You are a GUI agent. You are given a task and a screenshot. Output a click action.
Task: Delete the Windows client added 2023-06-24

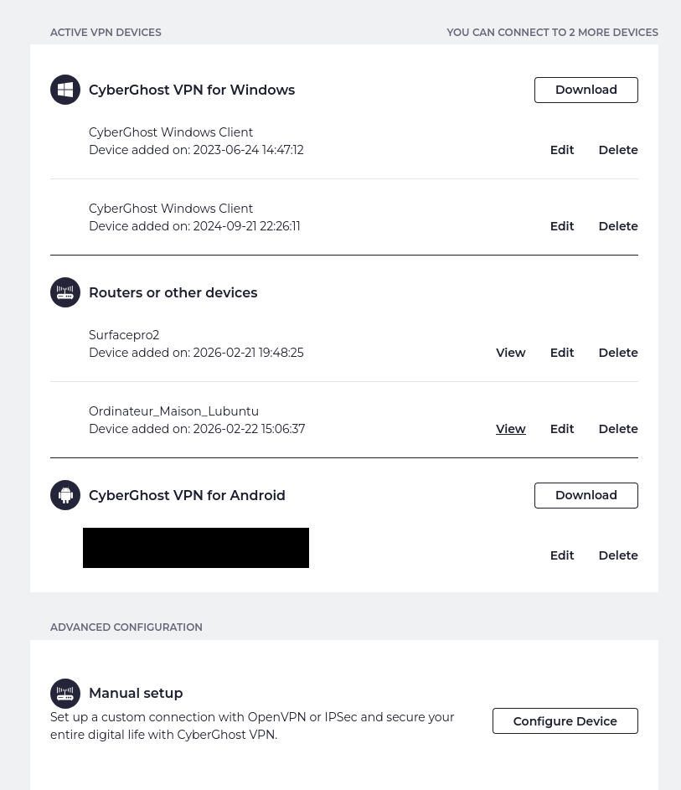[x=617, y=150]
